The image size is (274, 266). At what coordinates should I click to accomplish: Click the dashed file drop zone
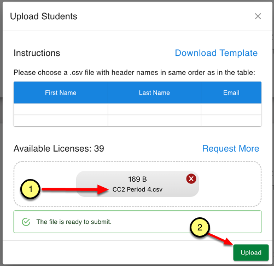137,184
